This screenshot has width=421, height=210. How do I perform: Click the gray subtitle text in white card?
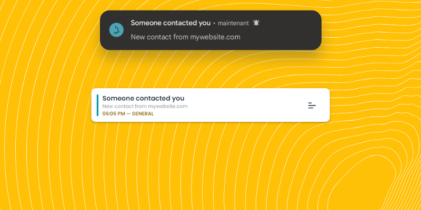[x=145, y=107]
